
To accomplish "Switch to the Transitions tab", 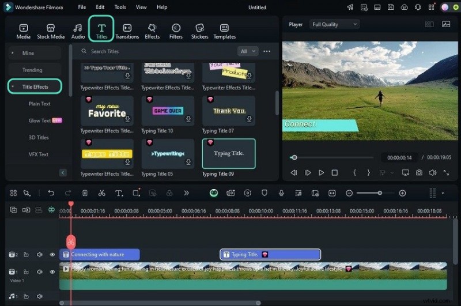I will 127,31.
